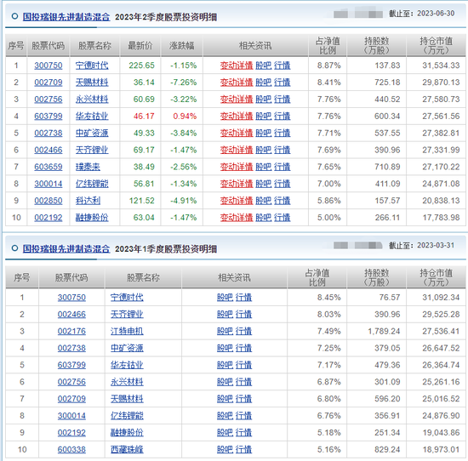This screenshot has width=468, height=461.
Task: Open 行情 for Q1 天齐锂业 row
Action: pyautogui.click(x=243, y=315)
